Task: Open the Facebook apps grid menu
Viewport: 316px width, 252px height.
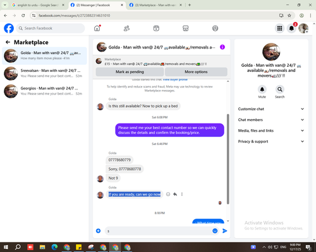Action: [x=279, y=28]
